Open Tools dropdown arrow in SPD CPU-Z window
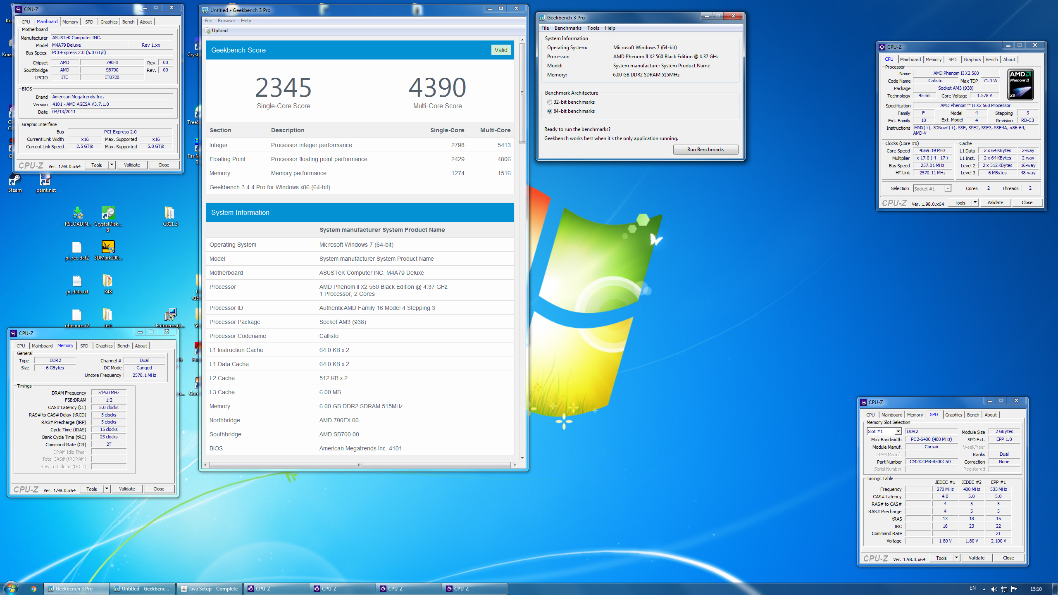The image size is (1058, 595). 956,558
